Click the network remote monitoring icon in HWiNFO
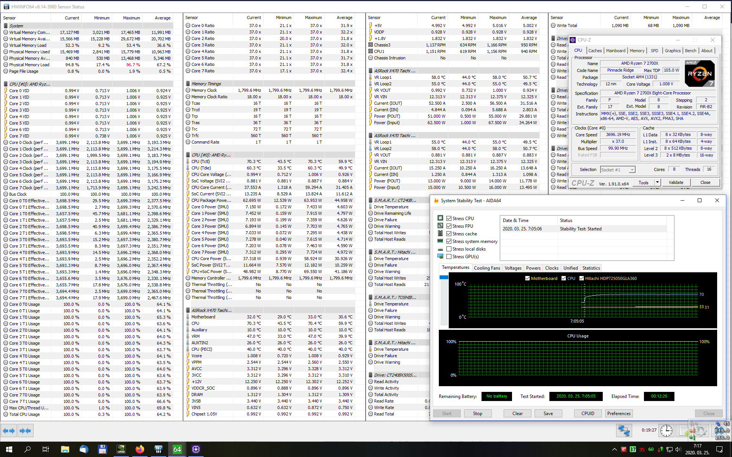The image size is (732, 457). 624,430
